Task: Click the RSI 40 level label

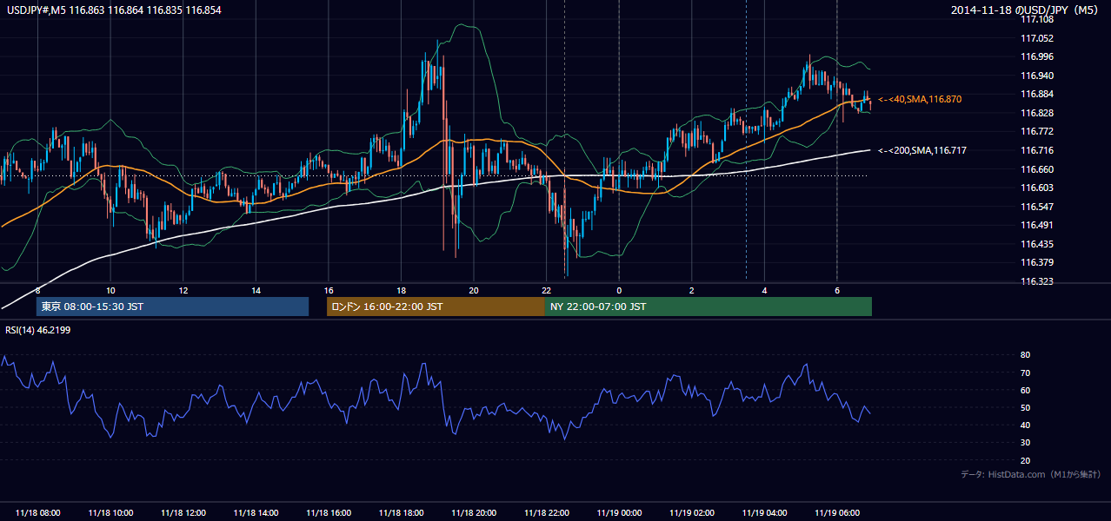Action: click(x=1025, y=425)
